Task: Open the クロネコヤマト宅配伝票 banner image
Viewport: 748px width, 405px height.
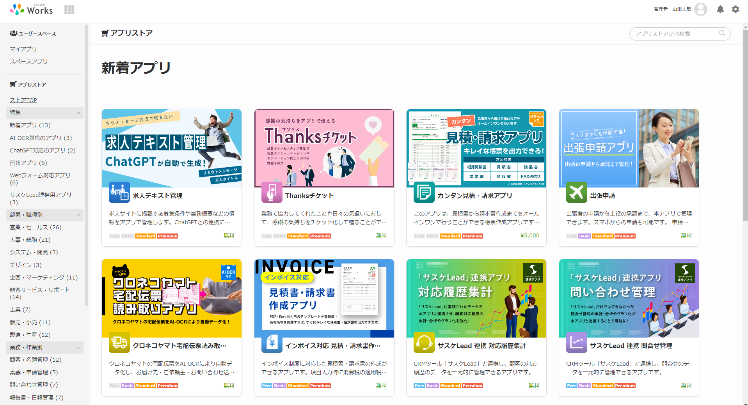Action: [172, 298]
